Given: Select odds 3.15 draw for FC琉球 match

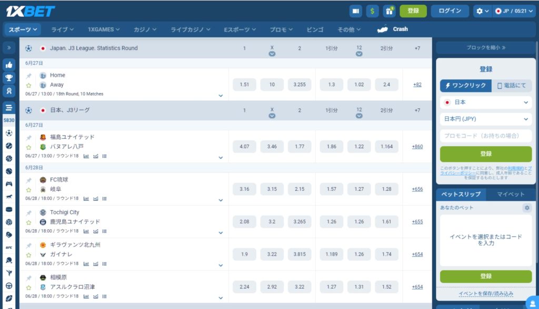Looking at the screenshot, I should [272, 189].
